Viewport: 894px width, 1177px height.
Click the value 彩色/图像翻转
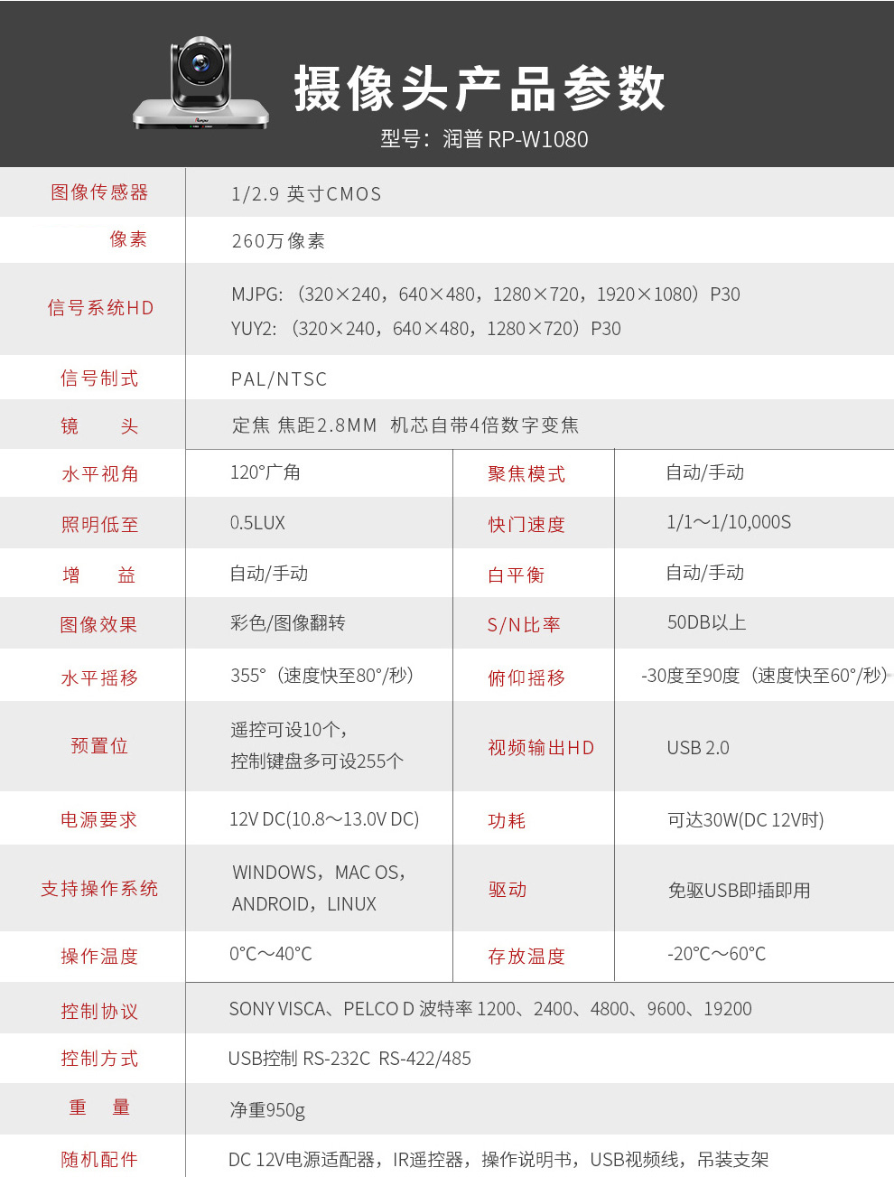[x=288, y=623]
